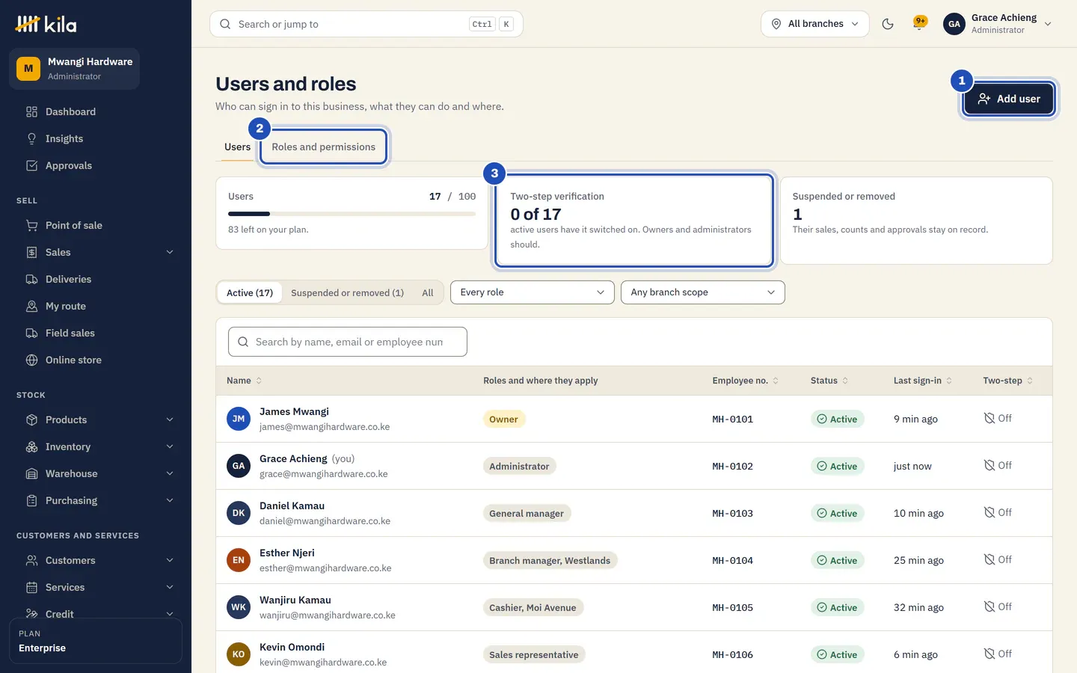Click the Approvals checkmark icon

coord(31,166)
